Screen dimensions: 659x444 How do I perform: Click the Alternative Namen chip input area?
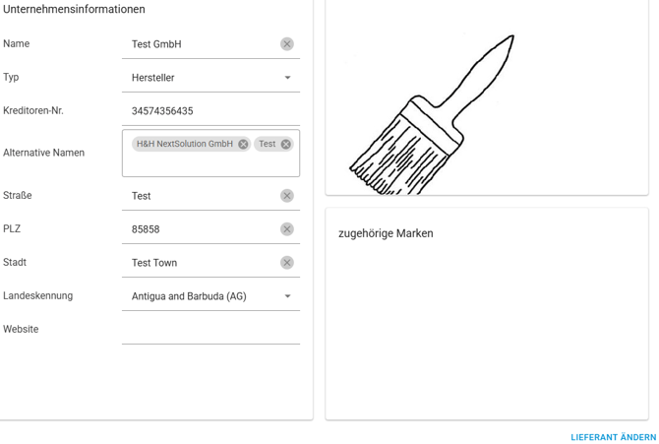pyautogui.click(x=210, y=163)
